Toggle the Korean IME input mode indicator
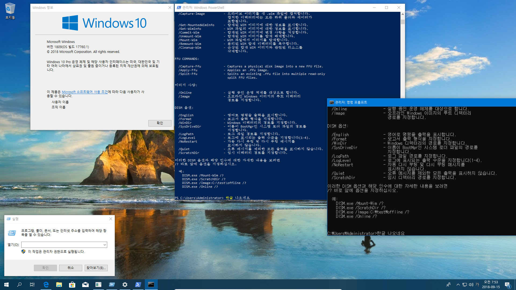 coord(478,285)
